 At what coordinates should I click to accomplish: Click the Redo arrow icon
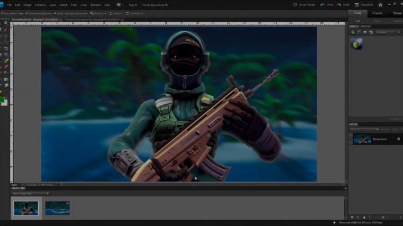coord(339,5)
